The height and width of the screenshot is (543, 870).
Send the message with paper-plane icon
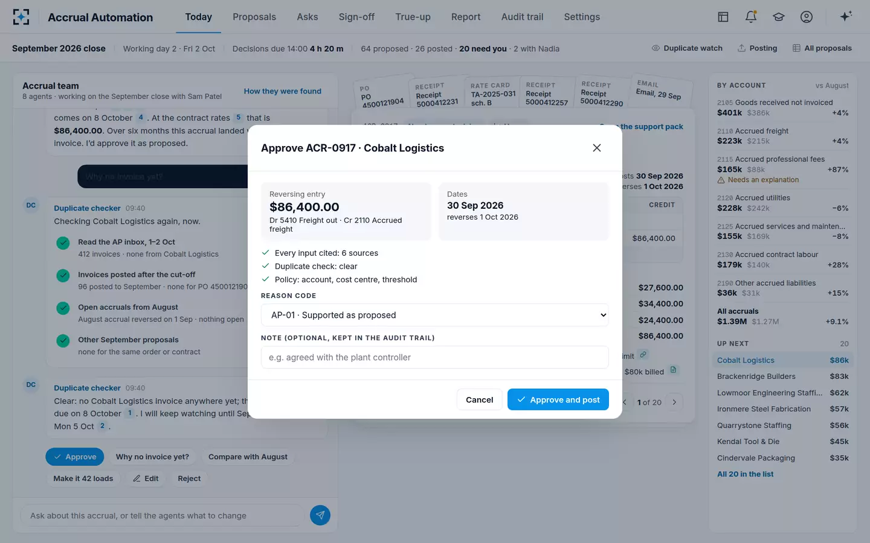click(x=320, y=515)
